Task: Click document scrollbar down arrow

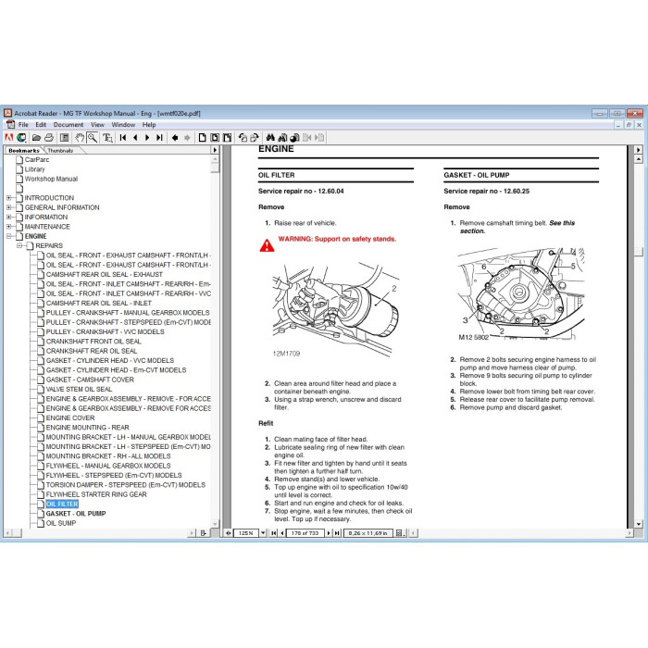Action: pyautogui.click(x=639, y=524)
